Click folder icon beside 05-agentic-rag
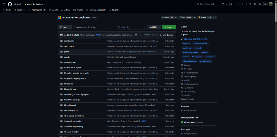277x137 pixels. point(62,89)
